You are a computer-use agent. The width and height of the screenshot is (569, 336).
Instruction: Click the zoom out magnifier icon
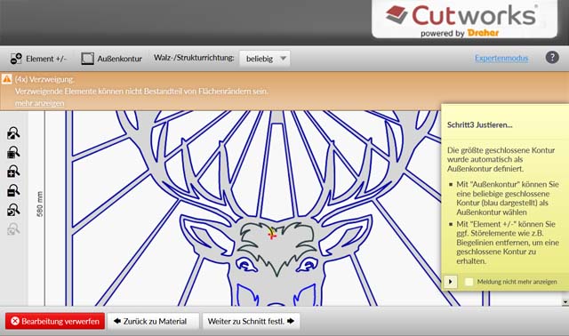pyautogui.click(x=13, y=190)
